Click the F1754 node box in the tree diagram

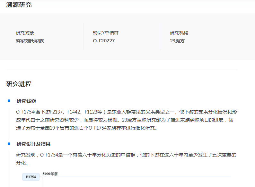pyautogui.click(x=31, y=177)
